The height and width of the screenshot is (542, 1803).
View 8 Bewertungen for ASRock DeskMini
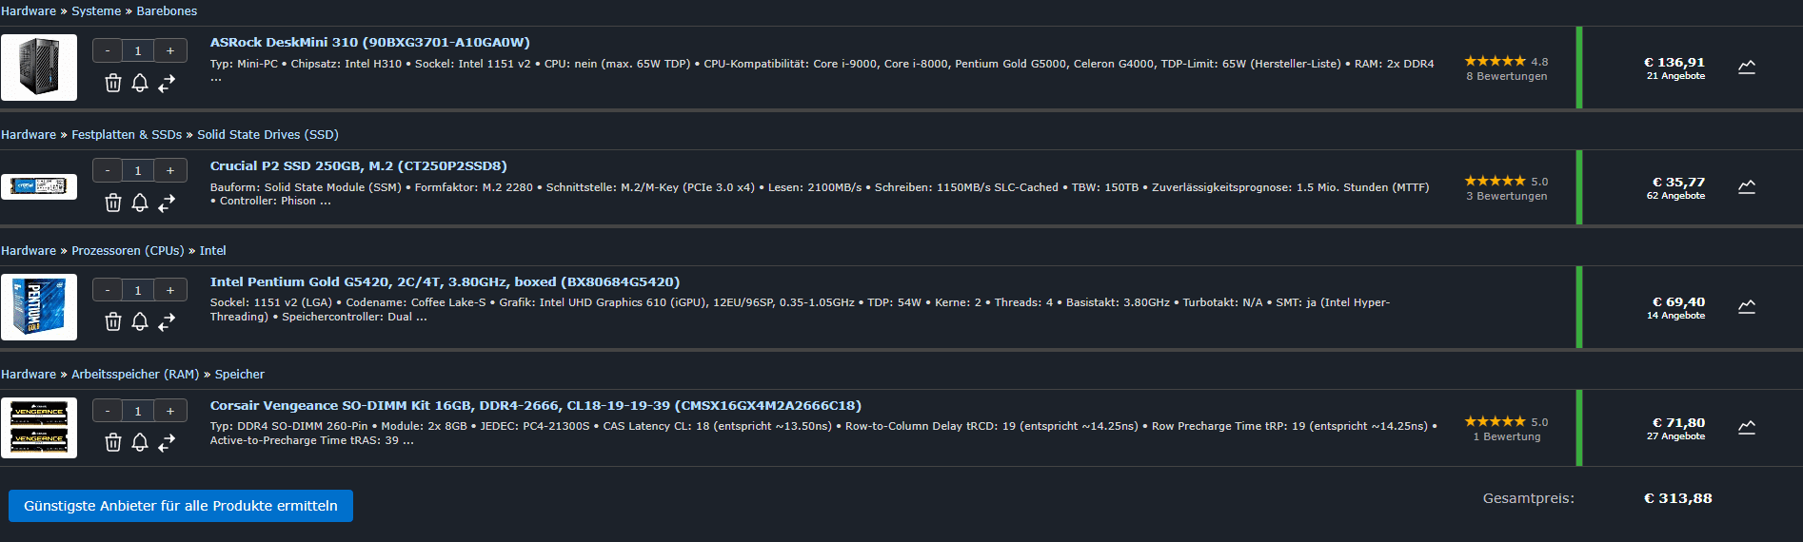1507,76
